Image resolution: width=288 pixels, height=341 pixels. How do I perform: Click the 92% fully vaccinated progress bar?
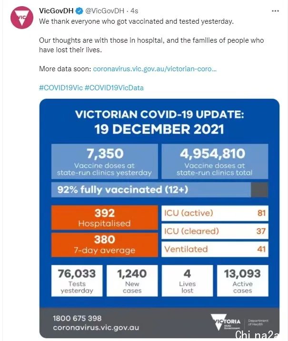159,189
